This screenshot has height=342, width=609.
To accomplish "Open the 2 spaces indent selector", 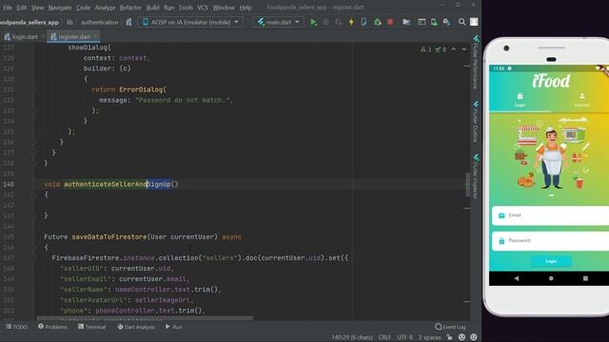I will 429,337.
